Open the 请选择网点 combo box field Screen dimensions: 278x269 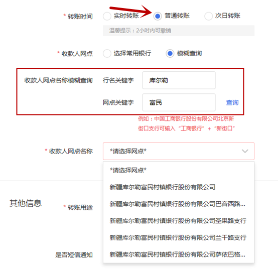click(179, 151)
